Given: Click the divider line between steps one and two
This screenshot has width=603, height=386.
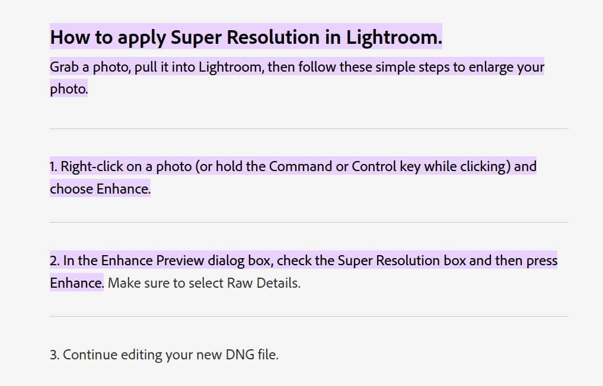Looking at the screenshot, I should (x=309, y=223).
